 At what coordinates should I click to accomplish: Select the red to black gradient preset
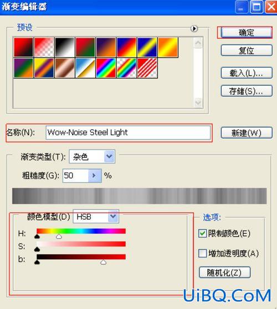(23, 47)
